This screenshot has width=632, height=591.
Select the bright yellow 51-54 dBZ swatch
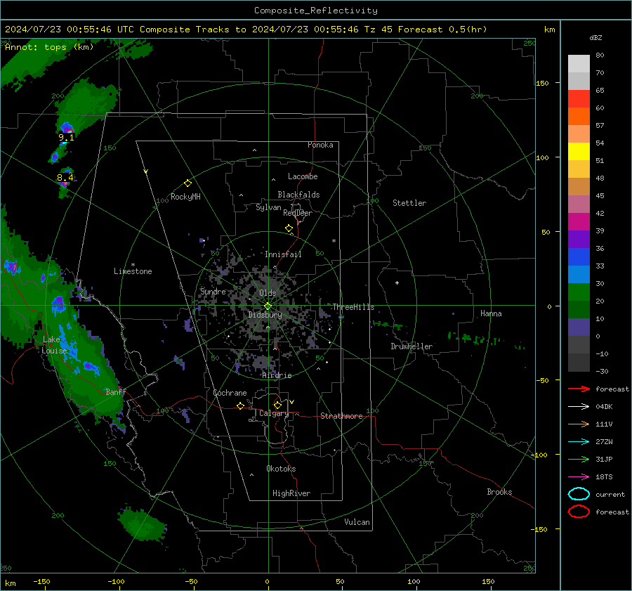[579, 152]
